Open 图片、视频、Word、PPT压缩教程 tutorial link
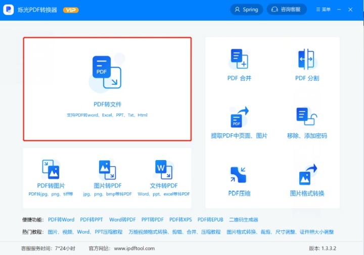 tap(85, 232)
